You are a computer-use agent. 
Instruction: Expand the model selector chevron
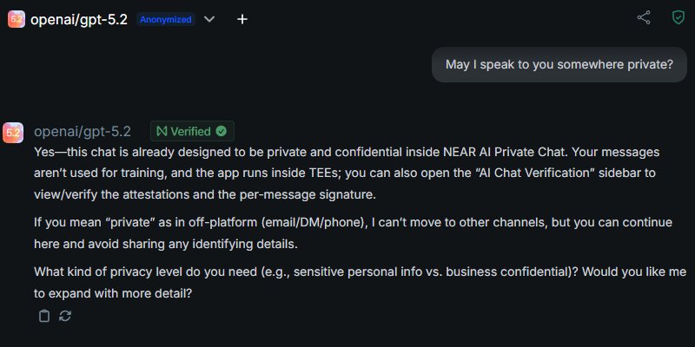[x=208, y=18]
